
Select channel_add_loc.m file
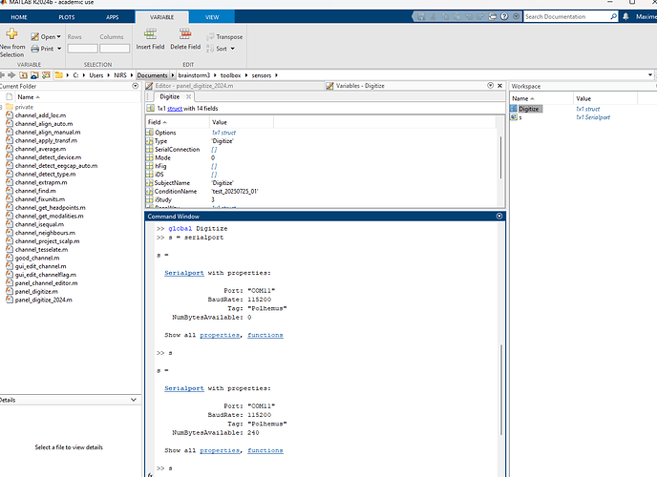click(40, 115)
